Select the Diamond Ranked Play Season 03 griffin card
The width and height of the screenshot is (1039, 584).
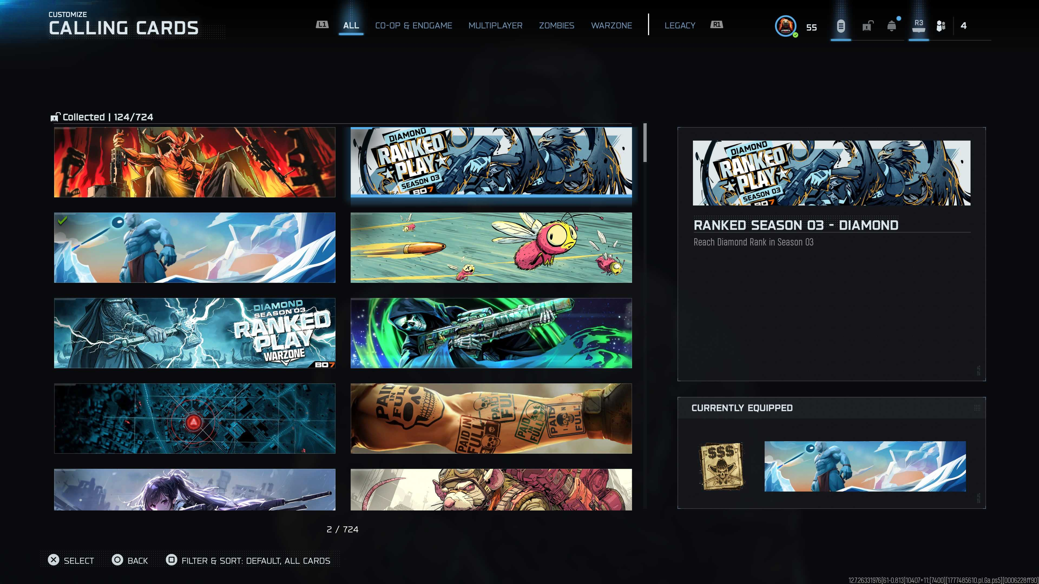click(x=491, y=162)
